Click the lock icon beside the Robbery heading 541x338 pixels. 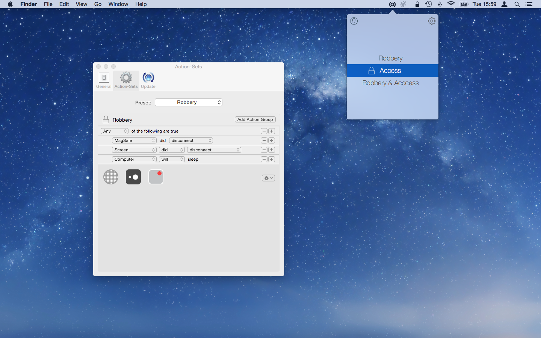[x=106, y=120]
